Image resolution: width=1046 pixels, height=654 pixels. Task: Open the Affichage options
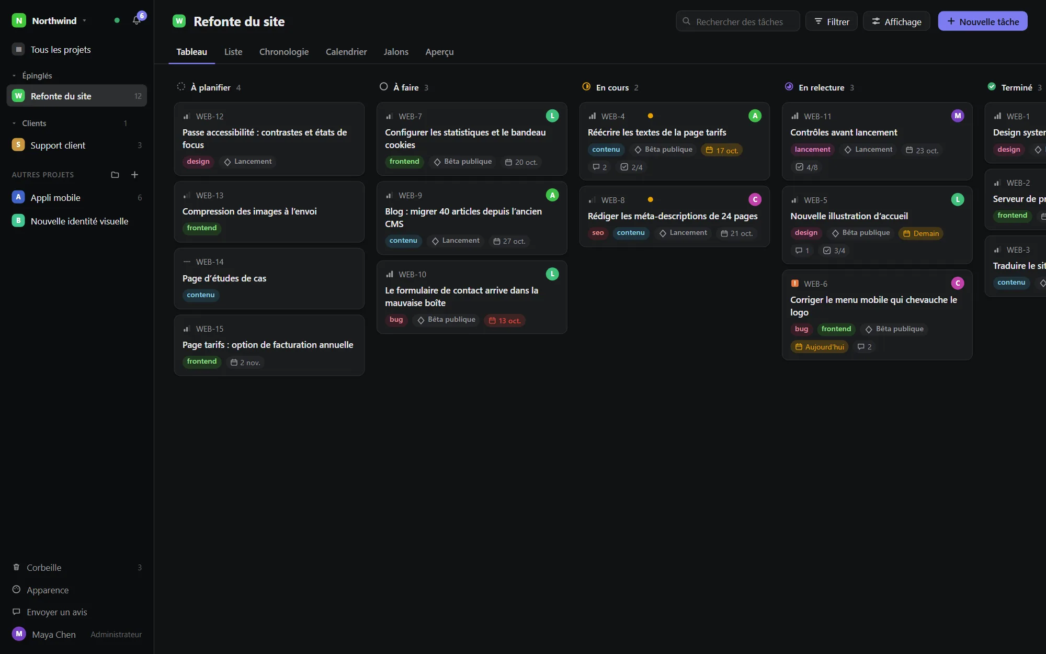pyautogui.click(x=896, y=21)
